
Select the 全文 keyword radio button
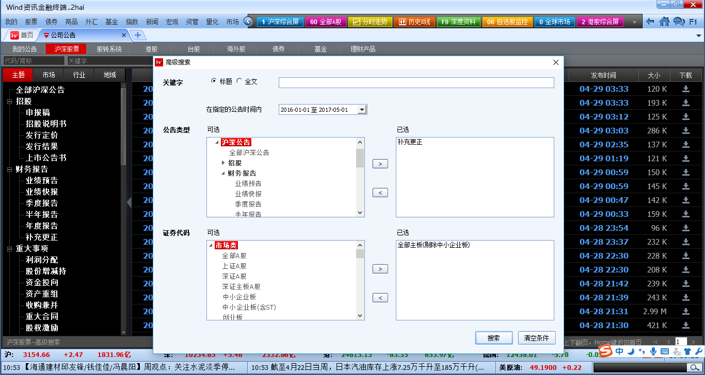[239, 81]
